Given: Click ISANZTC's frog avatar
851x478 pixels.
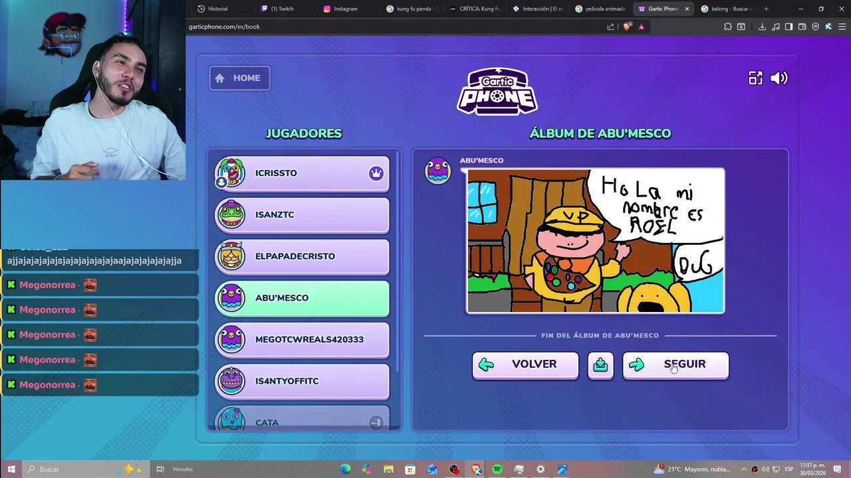Looking at the screenshot, I should pos(231,214).
